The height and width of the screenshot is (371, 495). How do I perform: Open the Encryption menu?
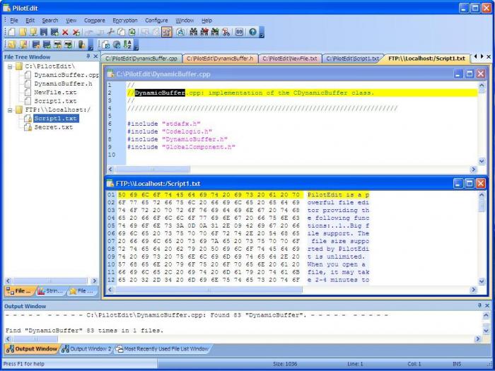click(124, 20)
